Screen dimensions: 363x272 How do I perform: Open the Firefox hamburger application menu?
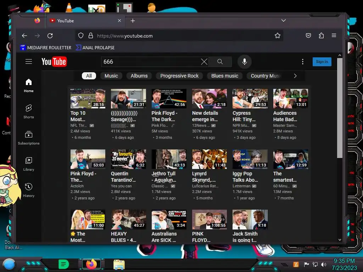tap(334, 35)
